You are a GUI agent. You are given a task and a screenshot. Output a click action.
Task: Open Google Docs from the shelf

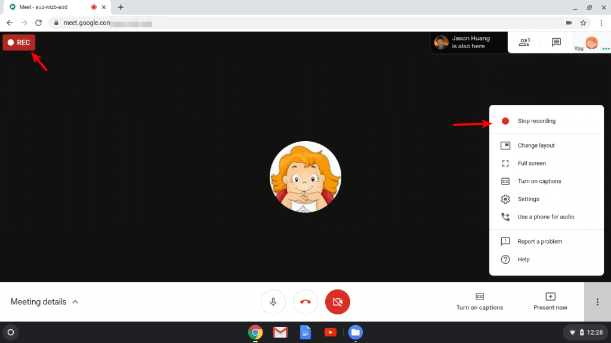(x=305, y=332)
